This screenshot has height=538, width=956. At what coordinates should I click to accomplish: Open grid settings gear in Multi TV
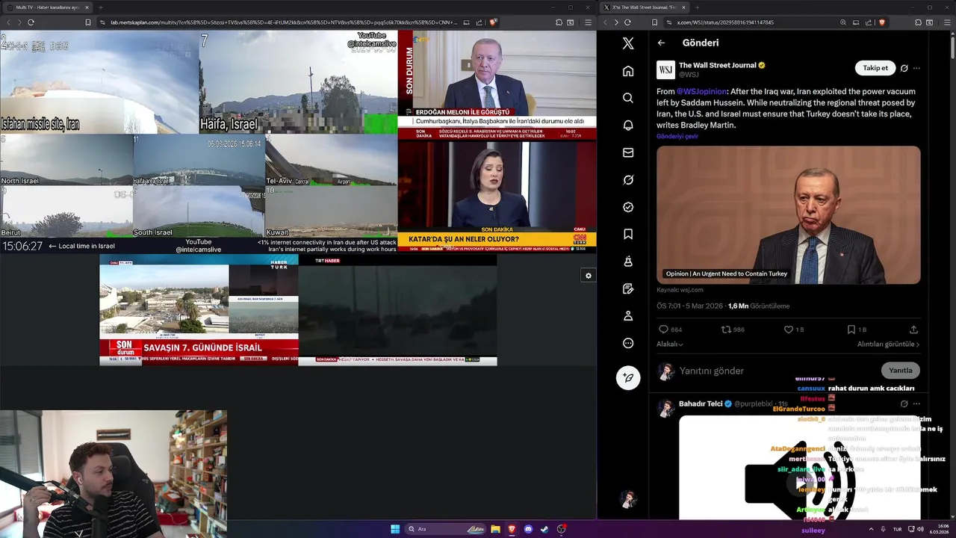[x=589, y=276]
